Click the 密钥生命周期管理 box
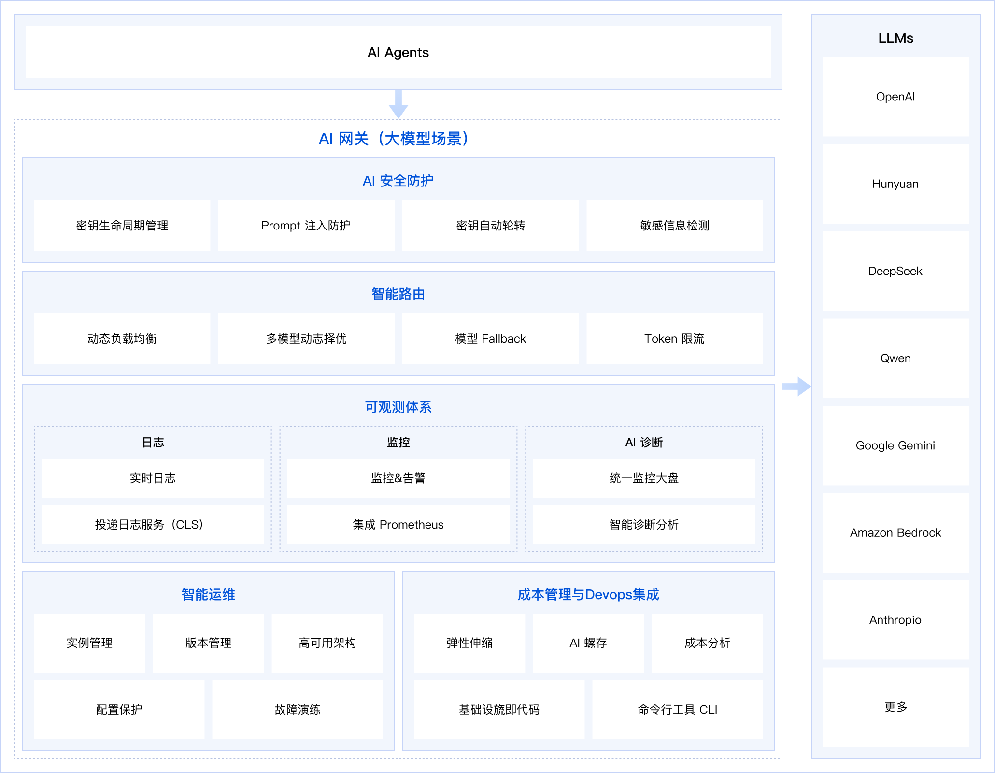Image resolution: width=995 pixels, height=773 pixels. (x=122, y=226)
